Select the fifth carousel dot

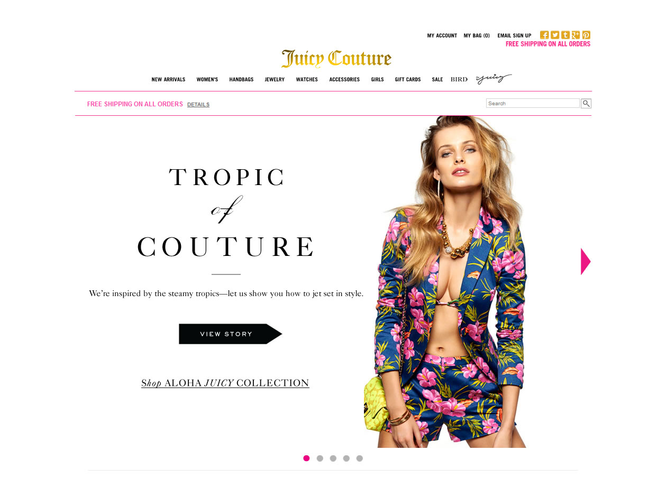coord(360,458)
